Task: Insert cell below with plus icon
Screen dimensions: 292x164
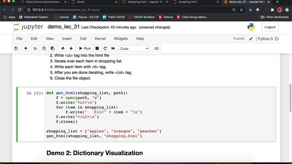Action: click(x=26, y=49)
